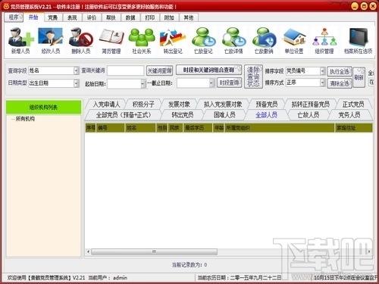Screen dimensions: 379x284
Task: Select the 拟转正预备党员 tab
Action: pos(311,105)
